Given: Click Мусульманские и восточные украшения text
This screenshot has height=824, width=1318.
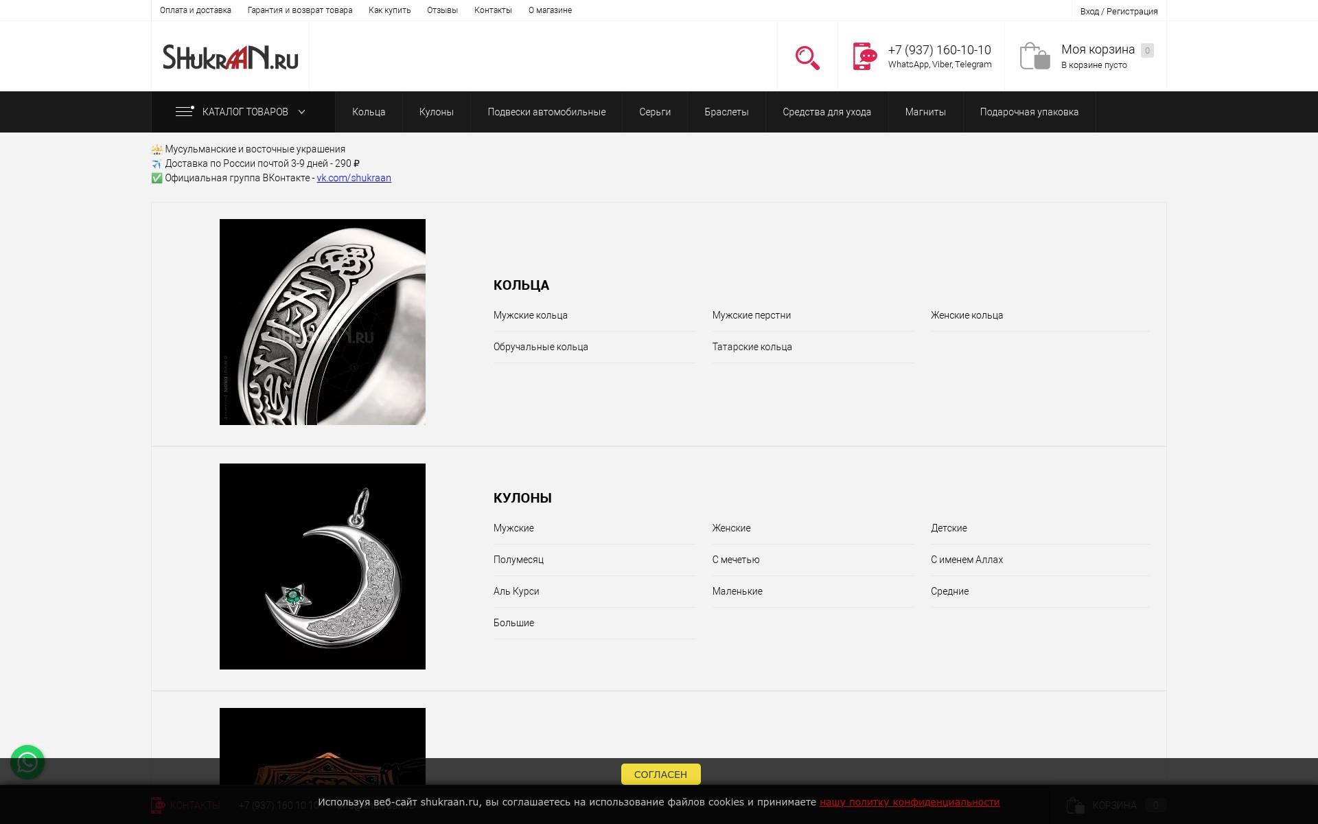Looking at the screenshot, I should [x=255, y=149].
